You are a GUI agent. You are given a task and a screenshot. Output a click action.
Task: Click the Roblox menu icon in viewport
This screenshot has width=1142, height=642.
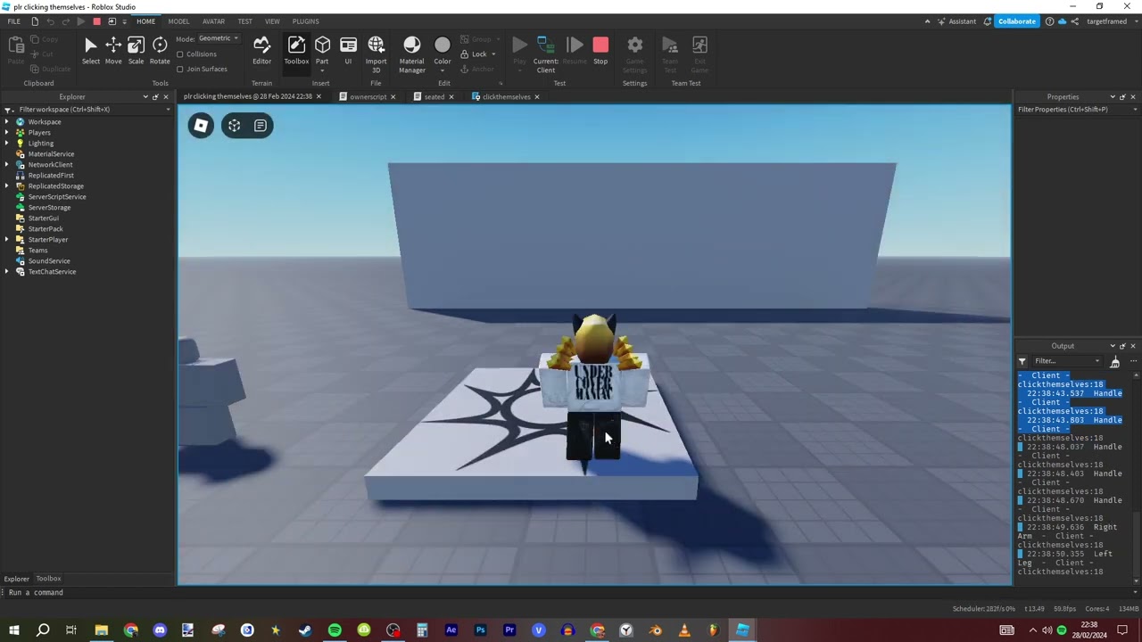[x=201, y=126]
